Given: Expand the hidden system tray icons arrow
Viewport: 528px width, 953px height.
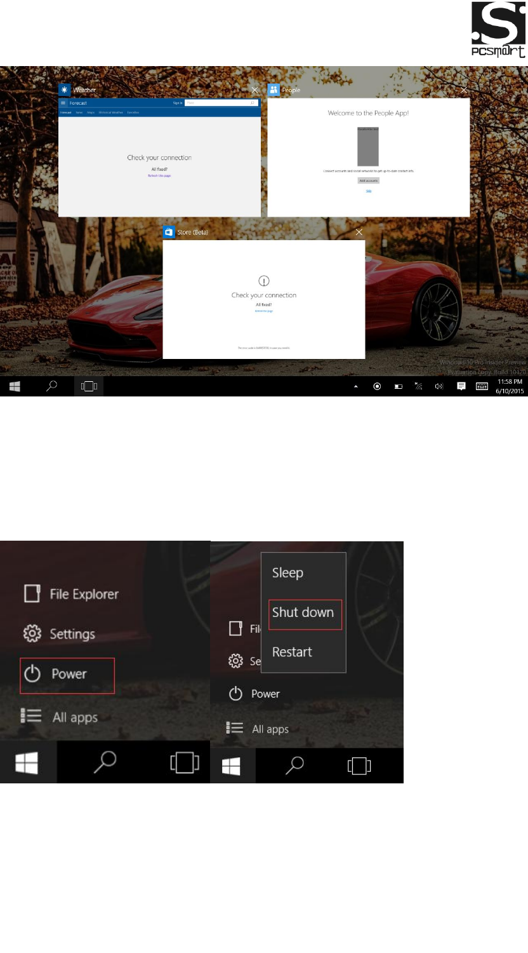Looking at the screenshot, I should click(x=355, y=386).
